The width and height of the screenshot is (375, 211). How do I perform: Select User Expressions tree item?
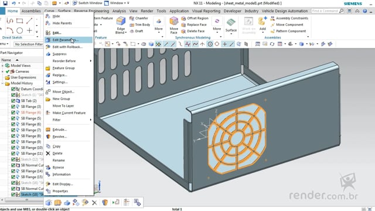(x=23, y=77)
